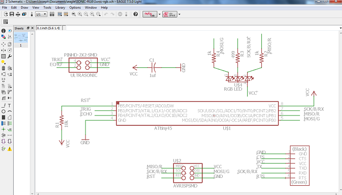The image size is (342, 195).
Task: Open the CAM processor icon
Action: (x=24, y=14)
